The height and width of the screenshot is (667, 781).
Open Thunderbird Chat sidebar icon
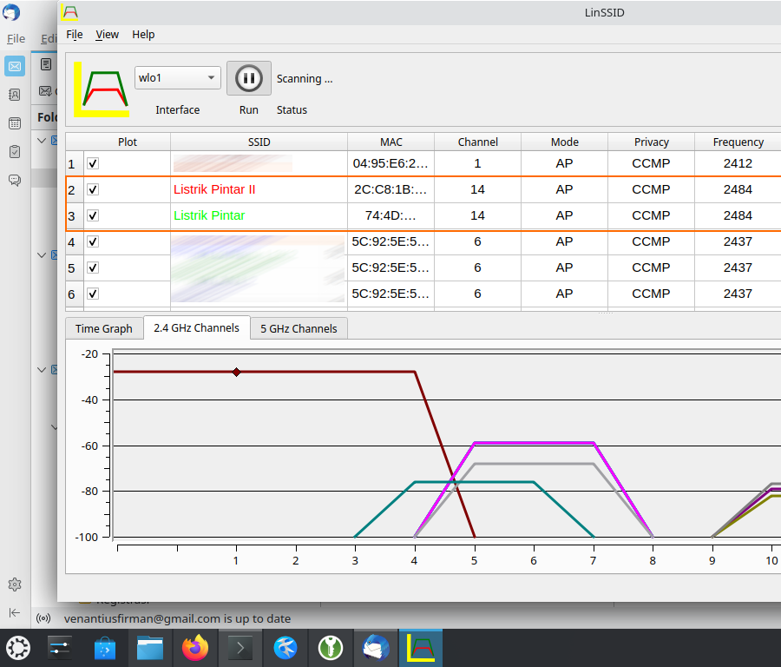[x=15, y=181]
